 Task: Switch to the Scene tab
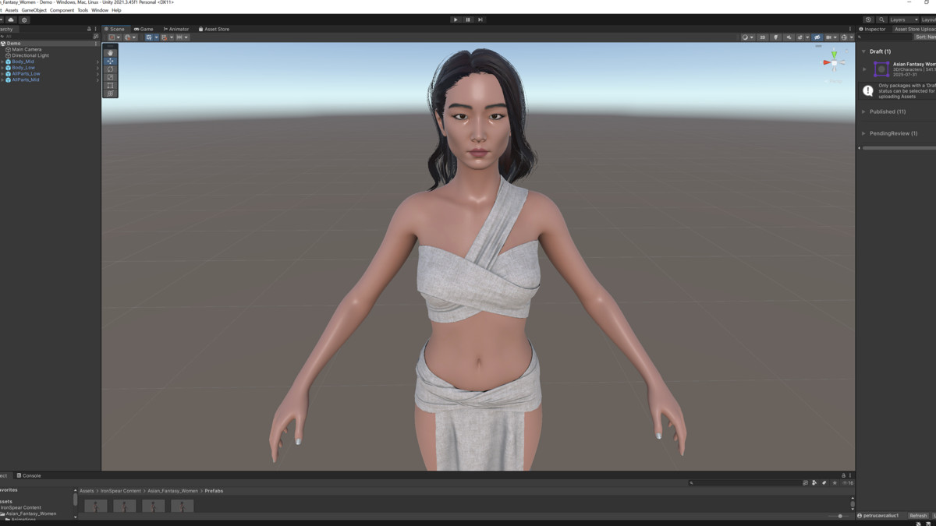115,29
